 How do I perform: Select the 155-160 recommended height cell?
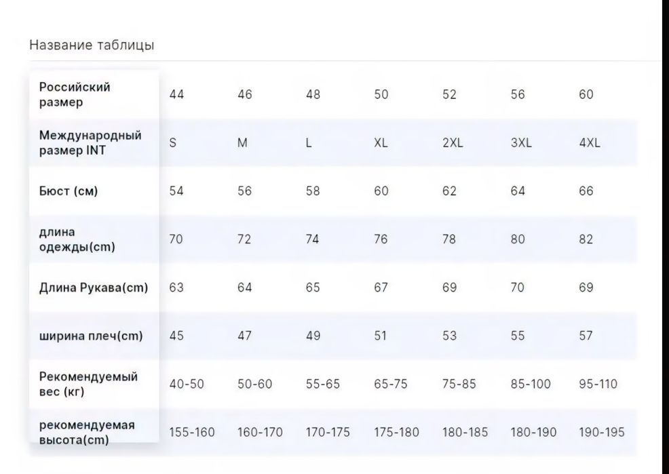tap(192, 433)
